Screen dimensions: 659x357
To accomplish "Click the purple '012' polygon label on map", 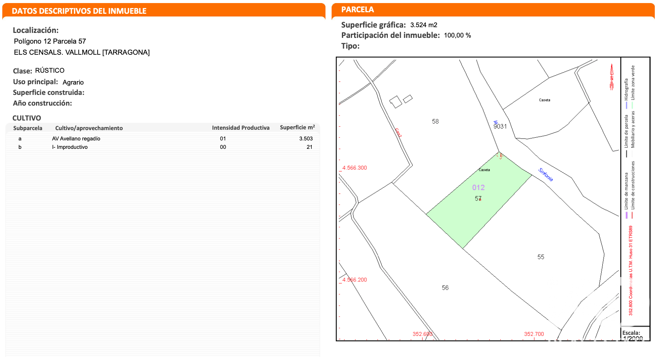I will [478, 187].
